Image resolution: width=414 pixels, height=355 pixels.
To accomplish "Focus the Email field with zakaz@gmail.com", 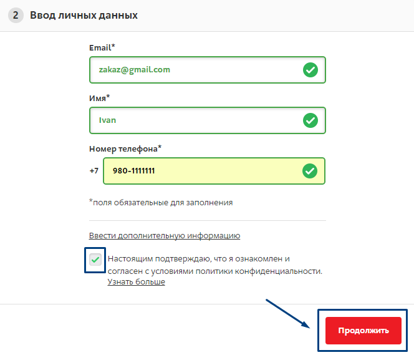I will [x=208, y=70].
